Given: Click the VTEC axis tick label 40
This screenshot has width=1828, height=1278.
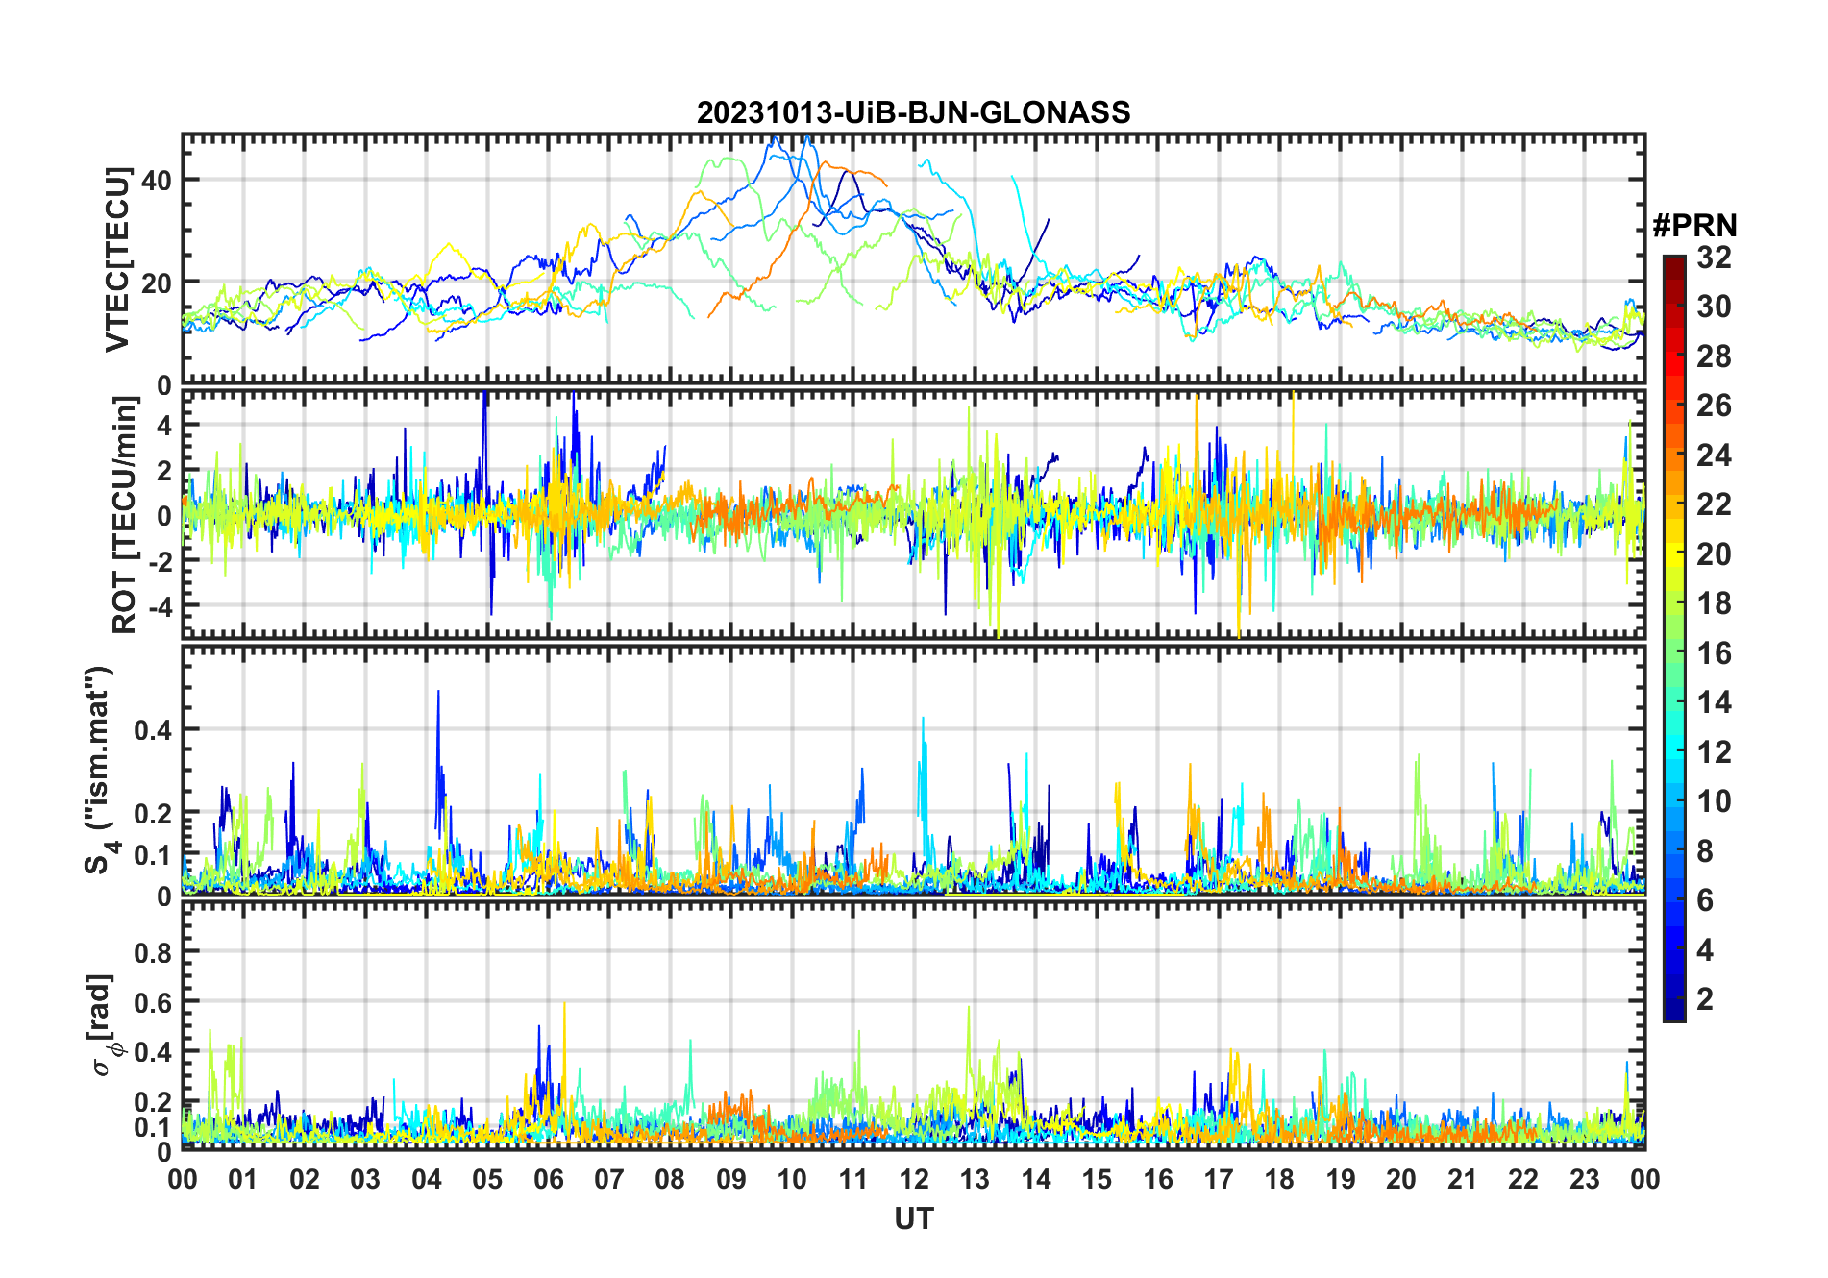Looking at the screenshot, I should (x=157, y=180).
